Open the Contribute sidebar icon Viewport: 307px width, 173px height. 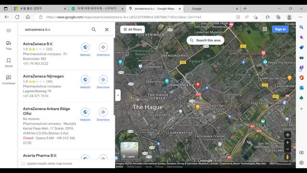coord(9,80)
